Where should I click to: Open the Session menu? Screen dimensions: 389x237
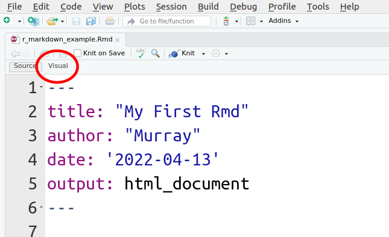(x=171, y=7)
